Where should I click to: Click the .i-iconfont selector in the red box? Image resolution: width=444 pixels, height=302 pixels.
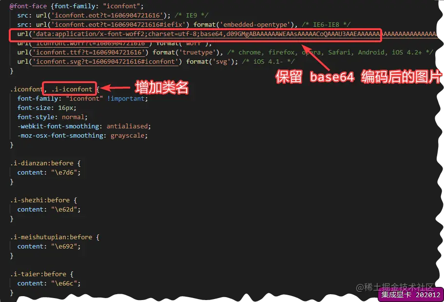coord(72,89)
